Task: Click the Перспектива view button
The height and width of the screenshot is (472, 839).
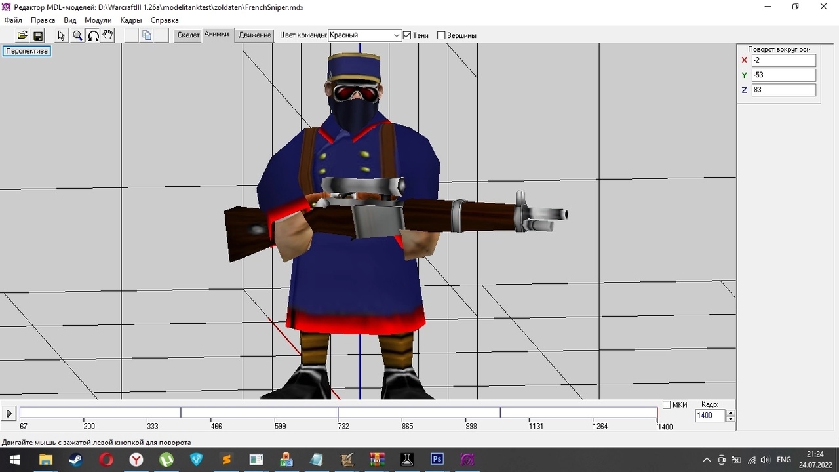Action: pyautogui.click(x=27, y=51)
